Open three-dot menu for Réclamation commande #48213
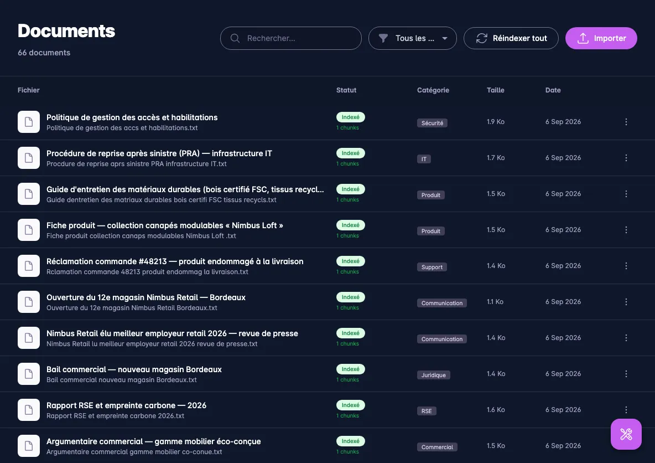 point(626,266)
